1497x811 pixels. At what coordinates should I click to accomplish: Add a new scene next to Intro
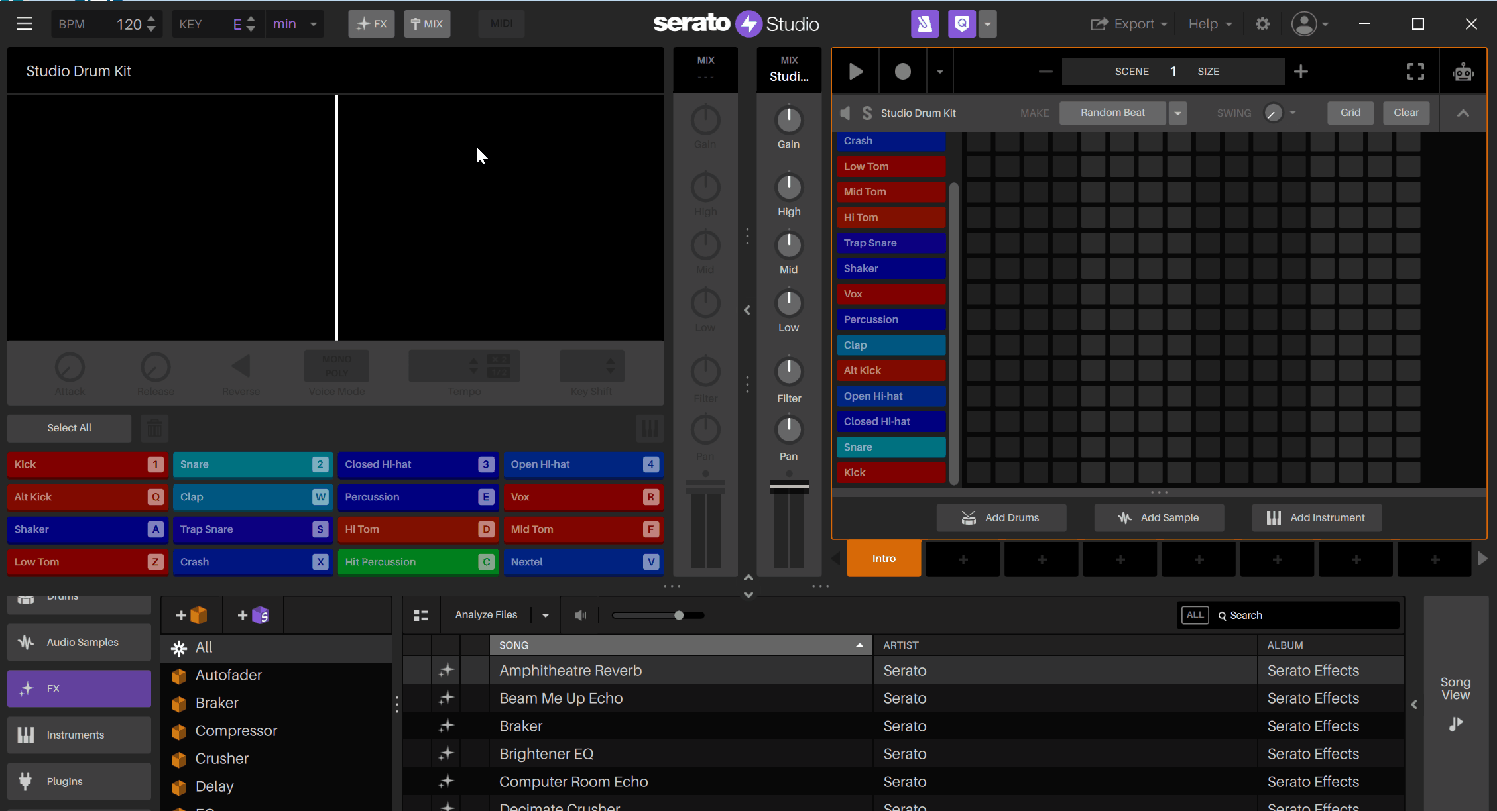point(963,560)
